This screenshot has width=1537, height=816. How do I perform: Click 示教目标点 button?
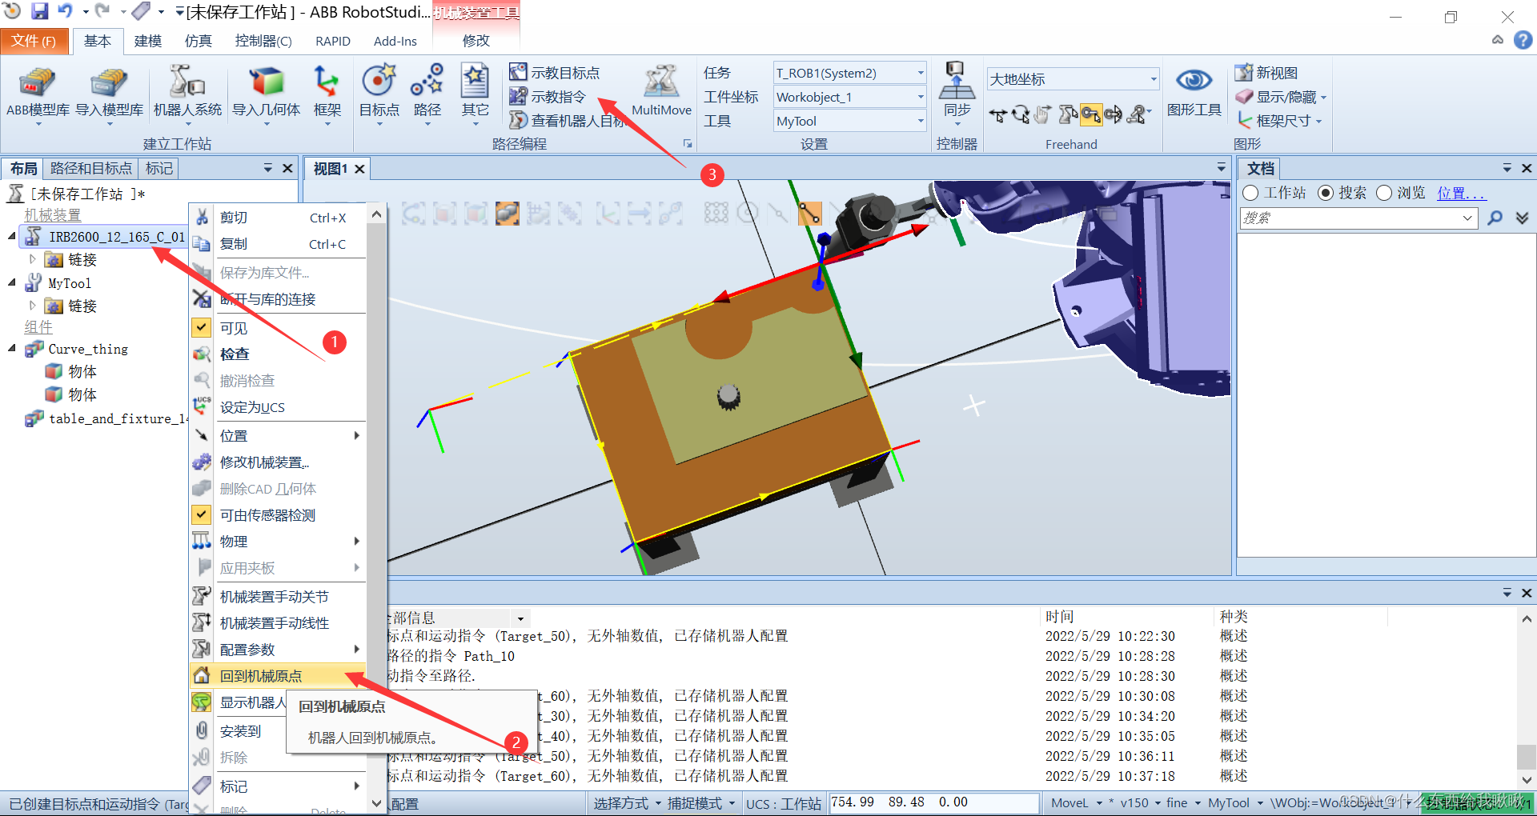[x=555, y=73]
